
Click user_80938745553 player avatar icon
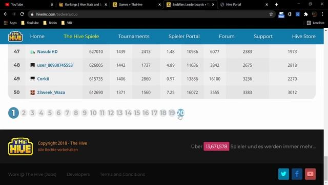[33, 65]
